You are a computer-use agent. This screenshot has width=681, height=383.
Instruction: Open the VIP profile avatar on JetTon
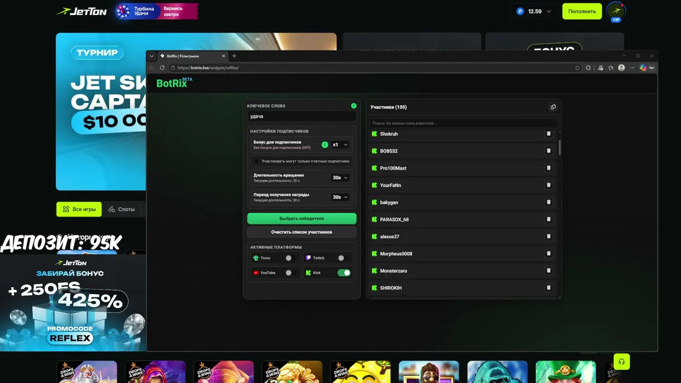616,12
